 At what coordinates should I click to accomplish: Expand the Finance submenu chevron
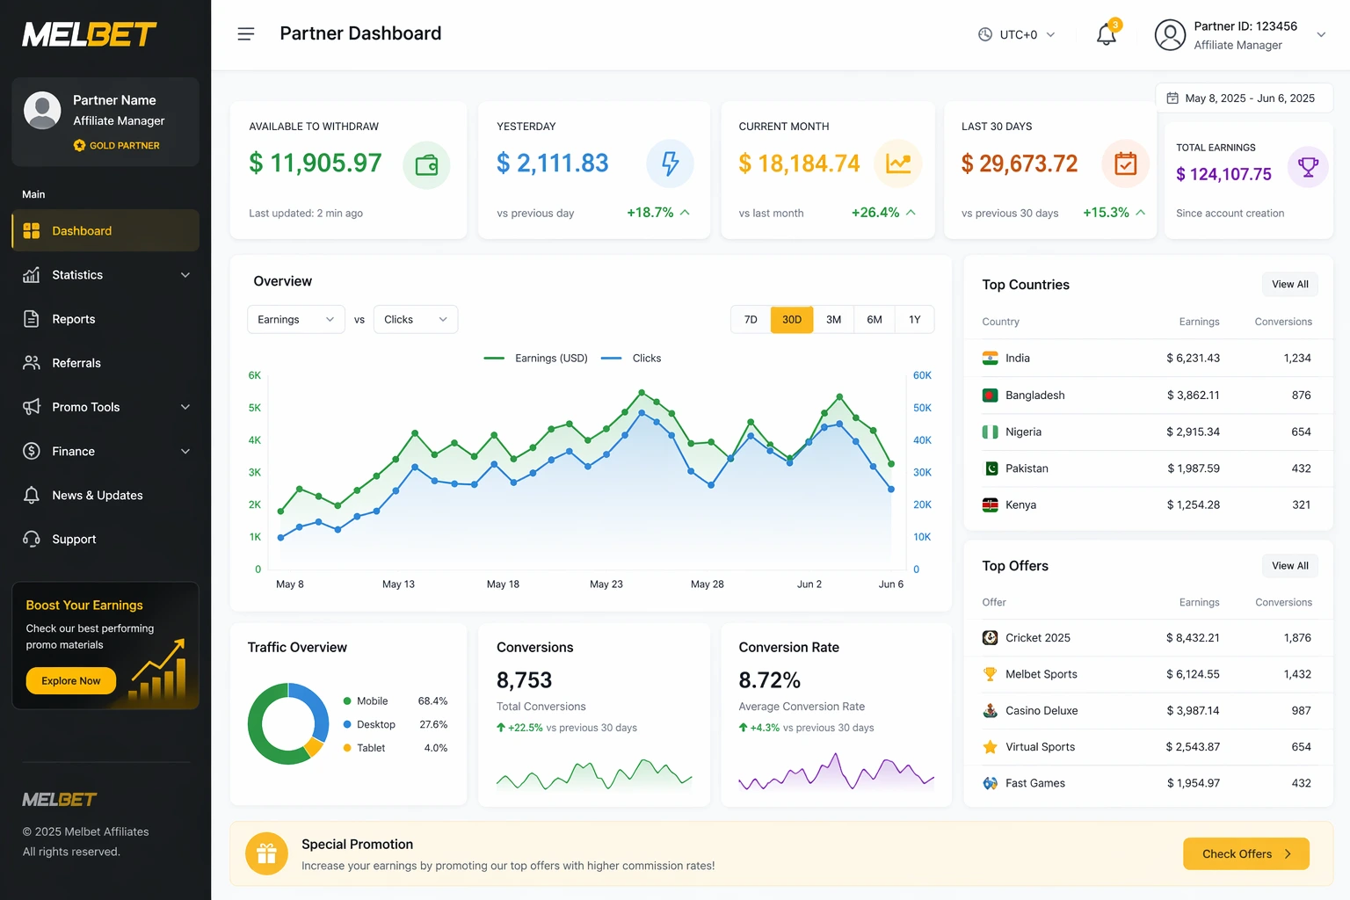click(185, 452)
